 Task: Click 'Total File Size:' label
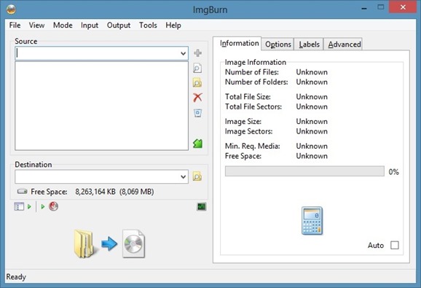coord(248,97)
